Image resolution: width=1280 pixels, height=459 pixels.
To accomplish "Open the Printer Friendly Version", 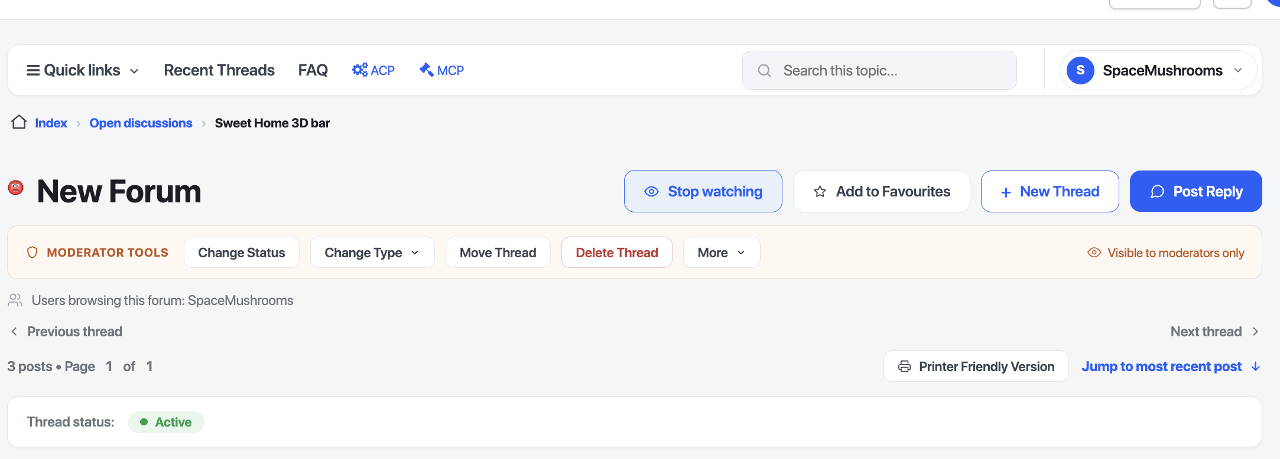I will [x=976, y=366].
